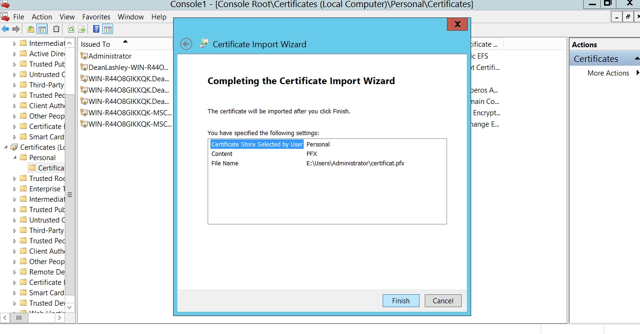Viewport: 640px width, 334px height.
Task: Cancel the Certificate Import Wizard
Action: pyautogui.click(x=443, y=301)
